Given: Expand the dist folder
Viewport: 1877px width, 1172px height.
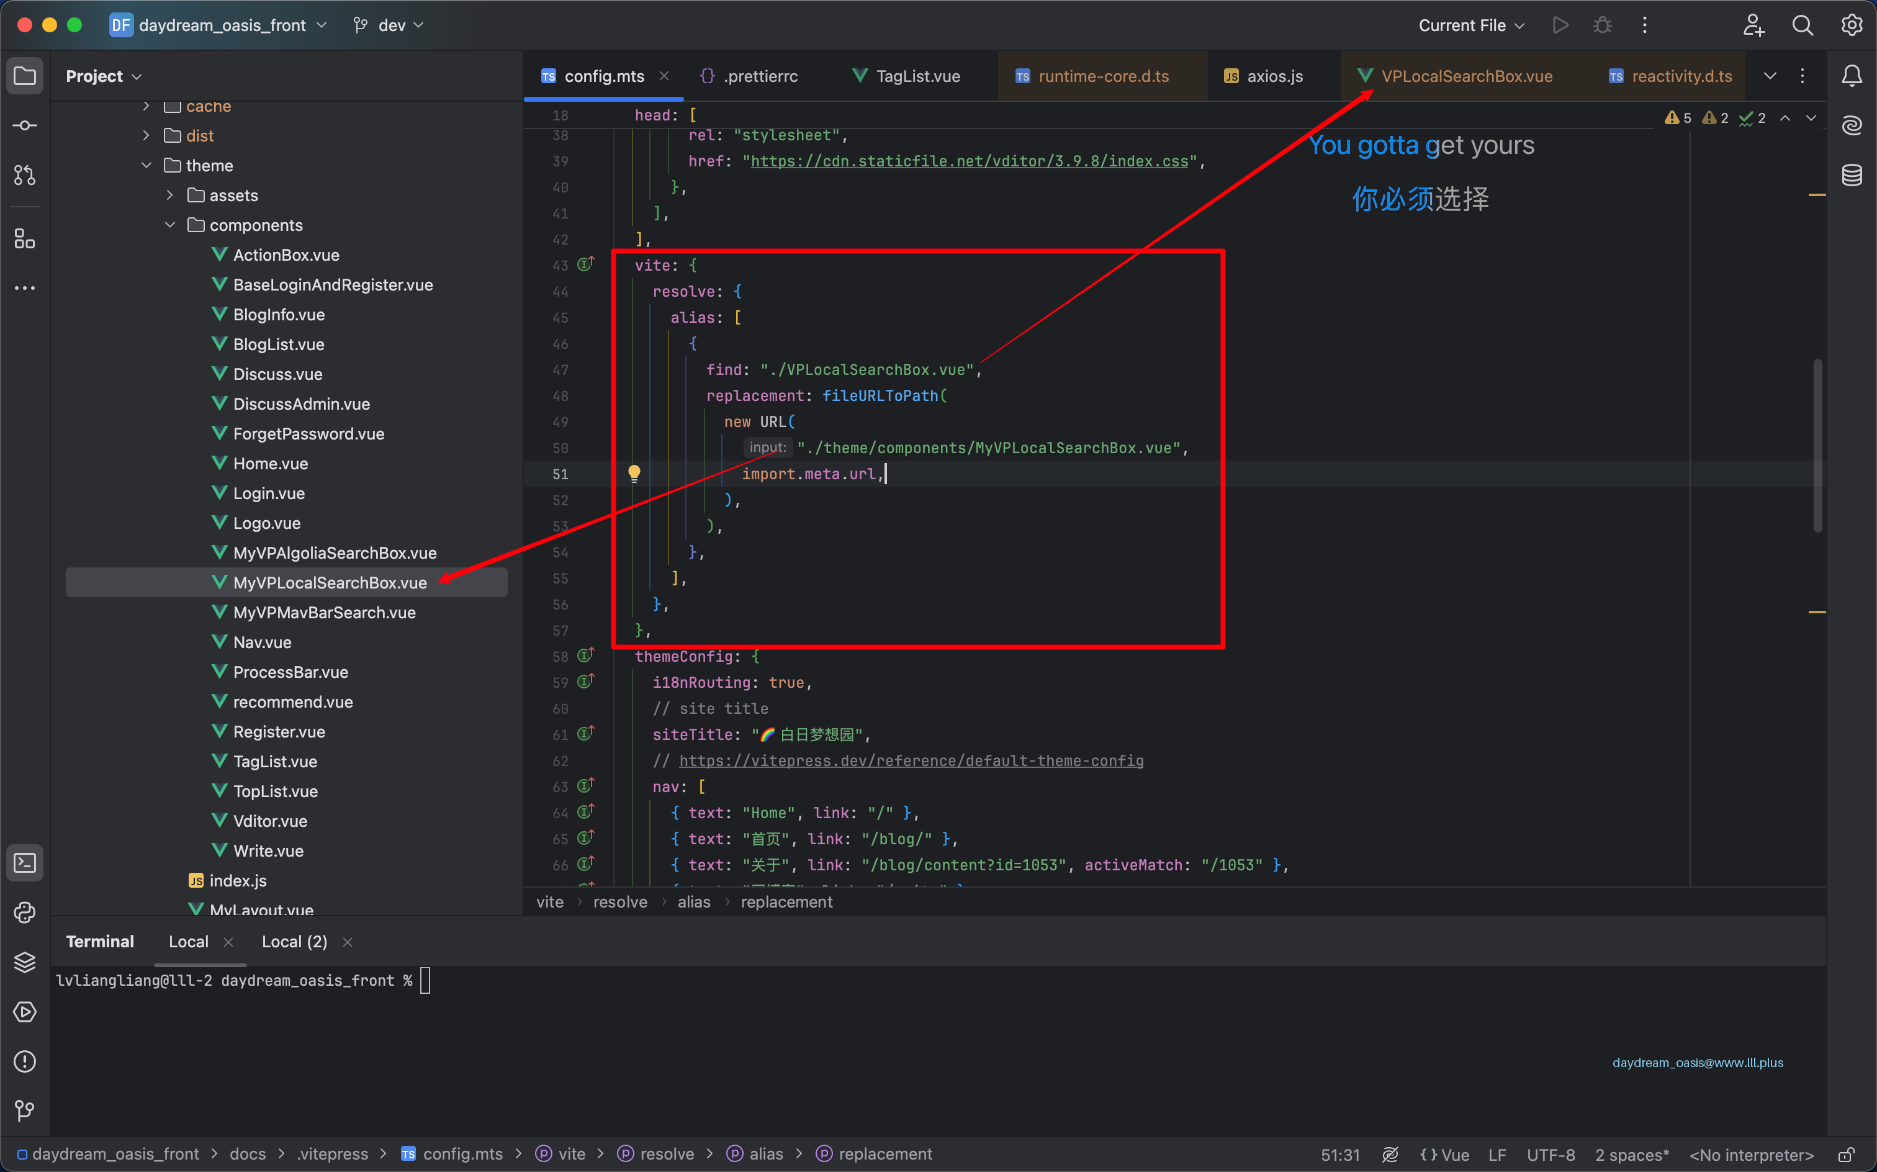Looking at the screenshot, I should [x=146, y=136].
